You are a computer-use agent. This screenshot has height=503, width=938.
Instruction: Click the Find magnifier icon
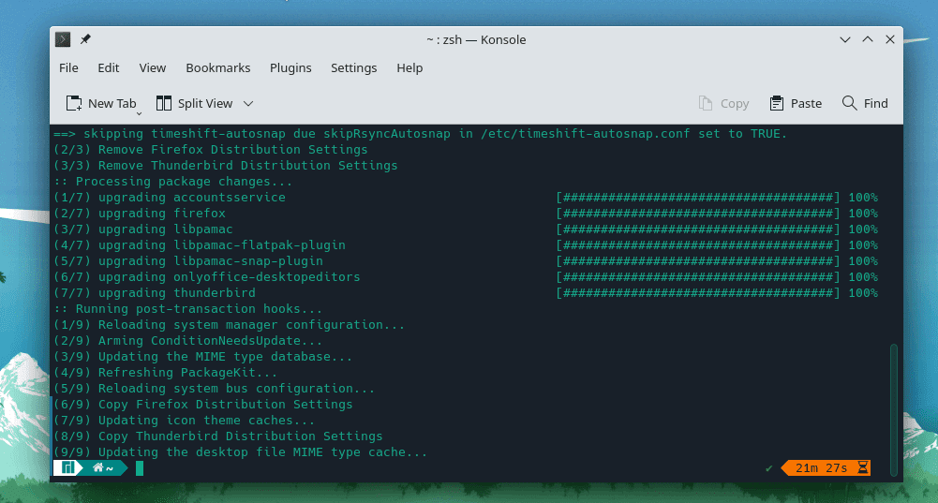[x=850, y=103]
